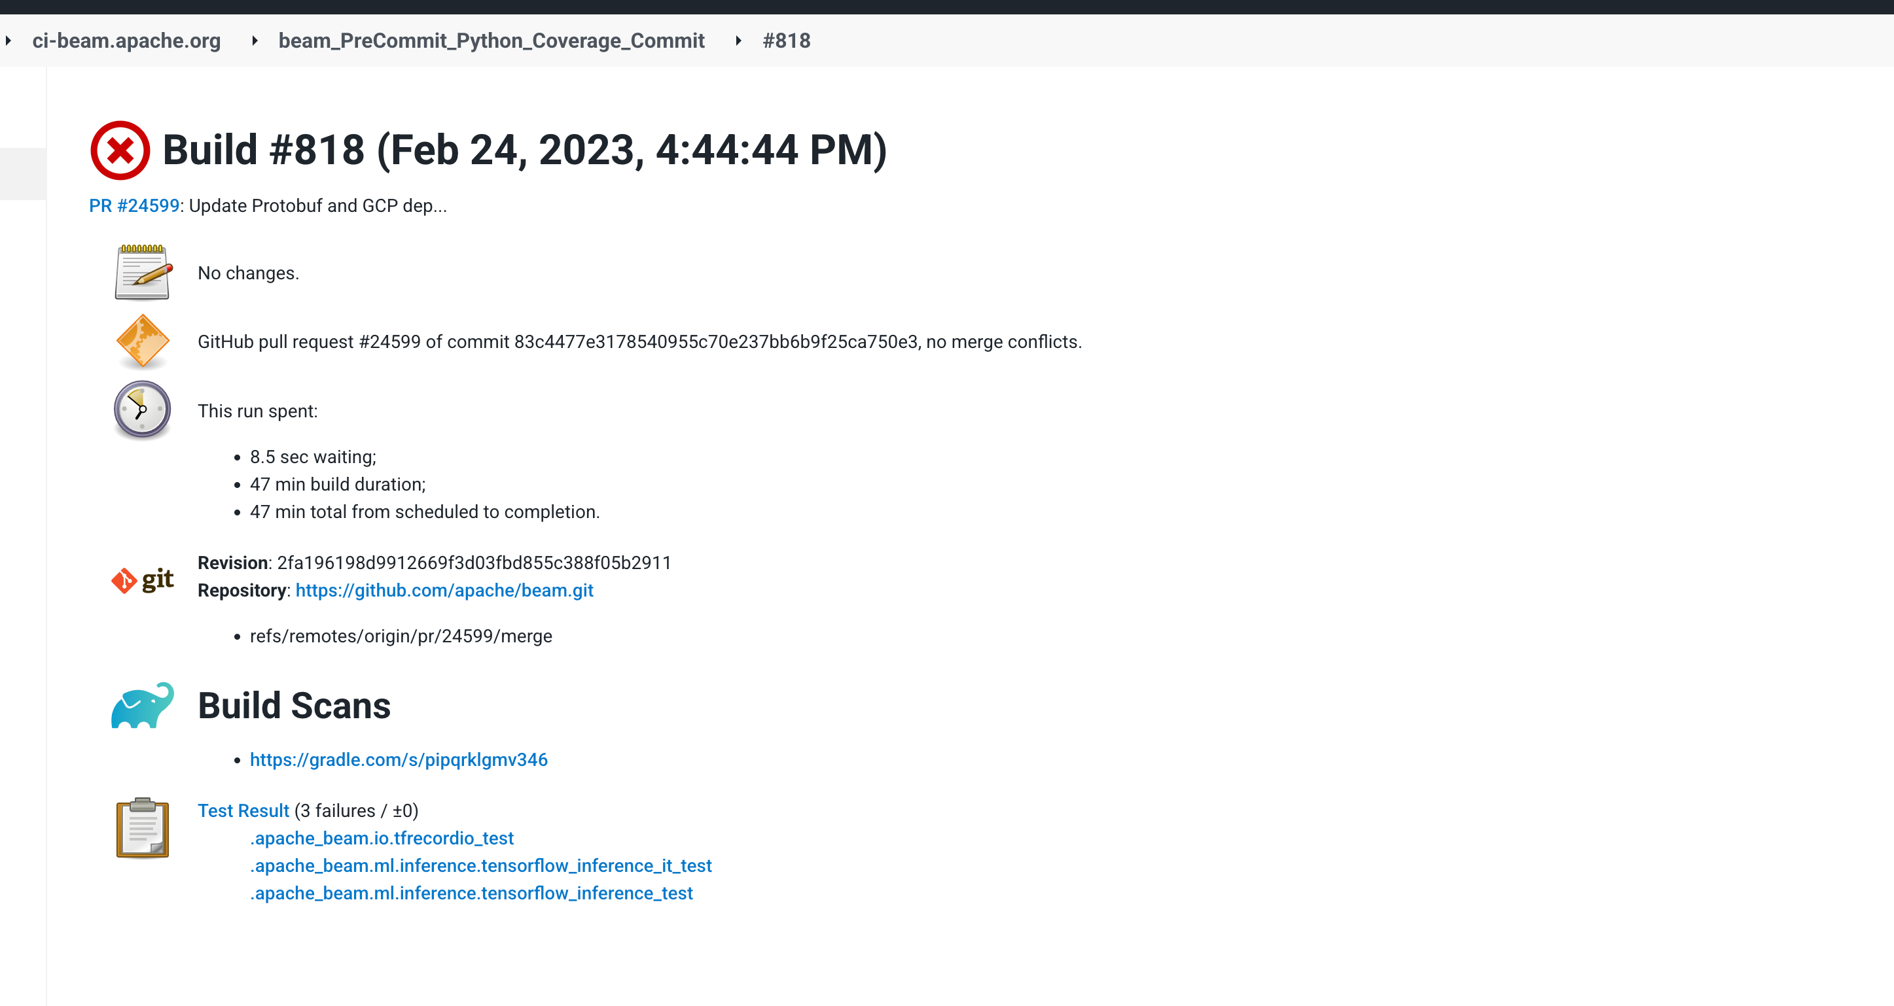
Task: Click the clock run-time icon
Action: tap(143, 409)
